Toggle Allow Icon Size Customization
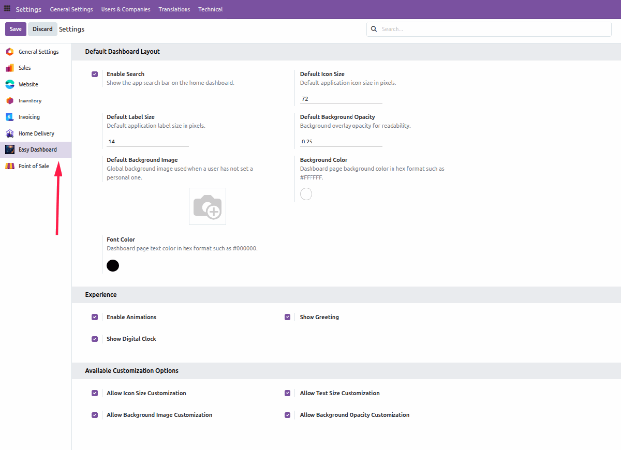 tap(95, 393)
